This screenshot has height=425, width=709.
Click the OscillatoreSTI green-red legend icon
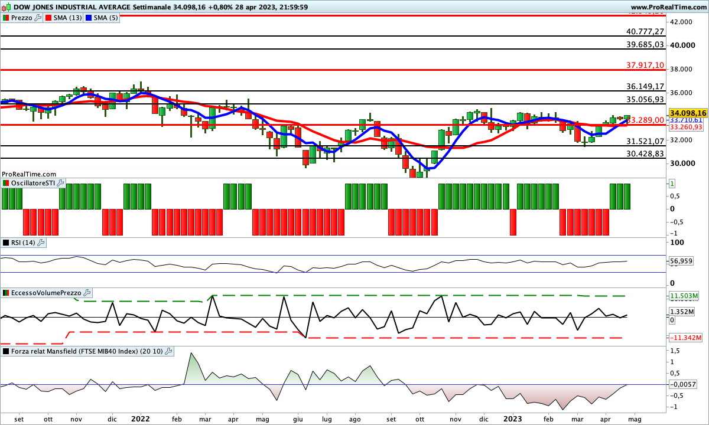[x=5, y=184]
